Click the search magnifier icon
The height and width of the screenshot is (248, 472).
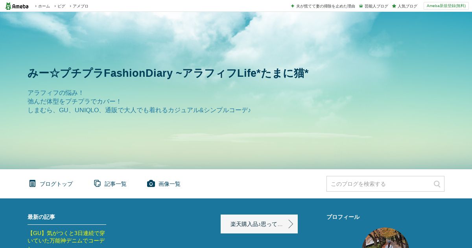pyautogui.click(x=437, y=184)
